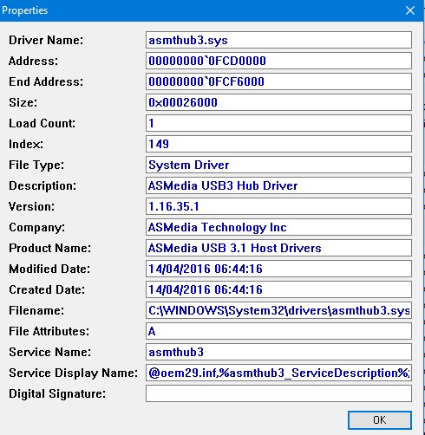Click the Product Name field value
This screenshot has width=425, height=435.
(x=278, y=248)
